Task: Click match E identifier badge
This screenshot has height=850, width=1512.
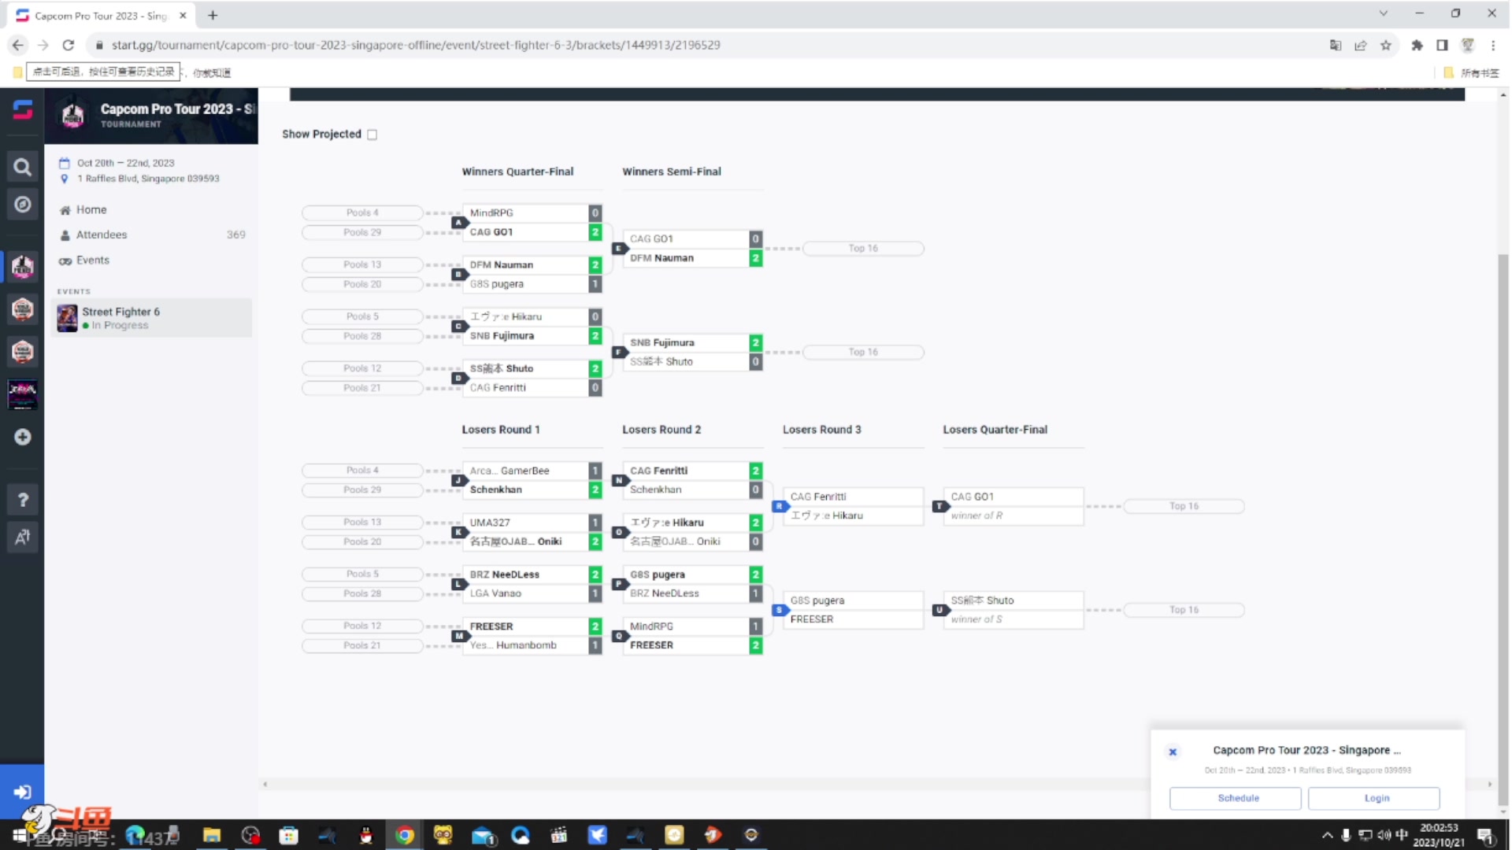Action: coord(618,249)
